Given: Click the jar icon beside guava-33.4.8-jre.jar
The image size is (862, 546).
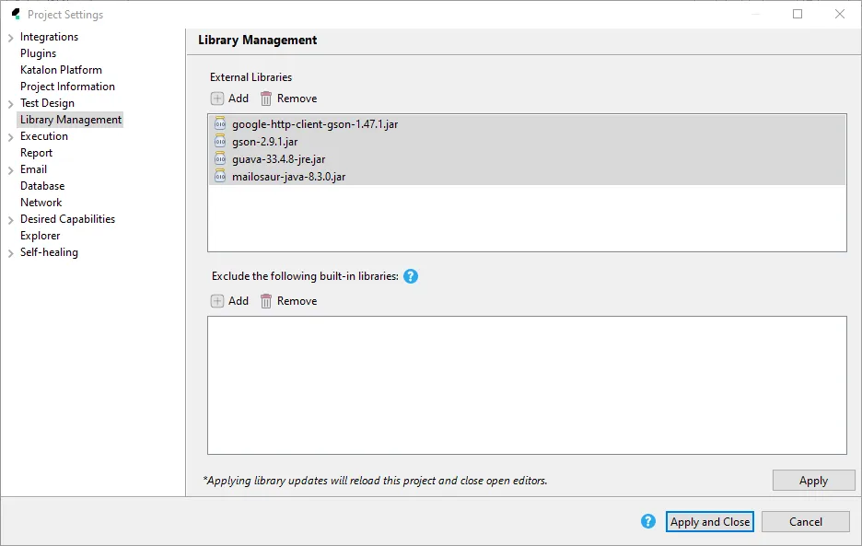Looking at the screenshot, I should pos(219,158).
